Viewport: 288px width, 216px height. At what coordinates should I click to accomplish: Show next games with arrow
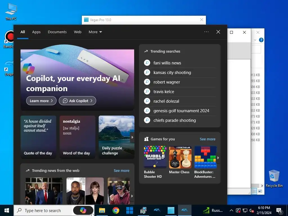coord(218,157)
